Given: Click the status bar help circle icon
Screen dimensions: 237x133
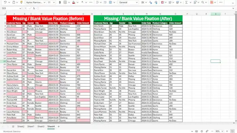Looking at the screenshot, I should tap(202, 131).
